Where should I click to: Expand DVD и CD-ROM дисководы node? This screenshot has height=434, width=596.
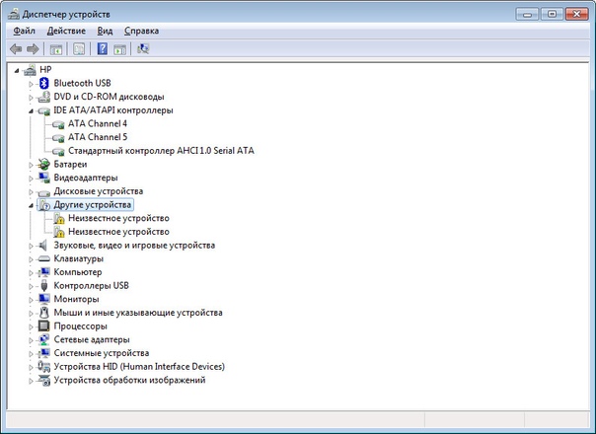pos(31,97)
